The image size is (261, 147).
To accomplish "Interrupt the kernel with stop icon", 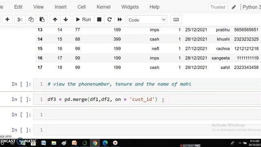I will [x=99, y=20].
